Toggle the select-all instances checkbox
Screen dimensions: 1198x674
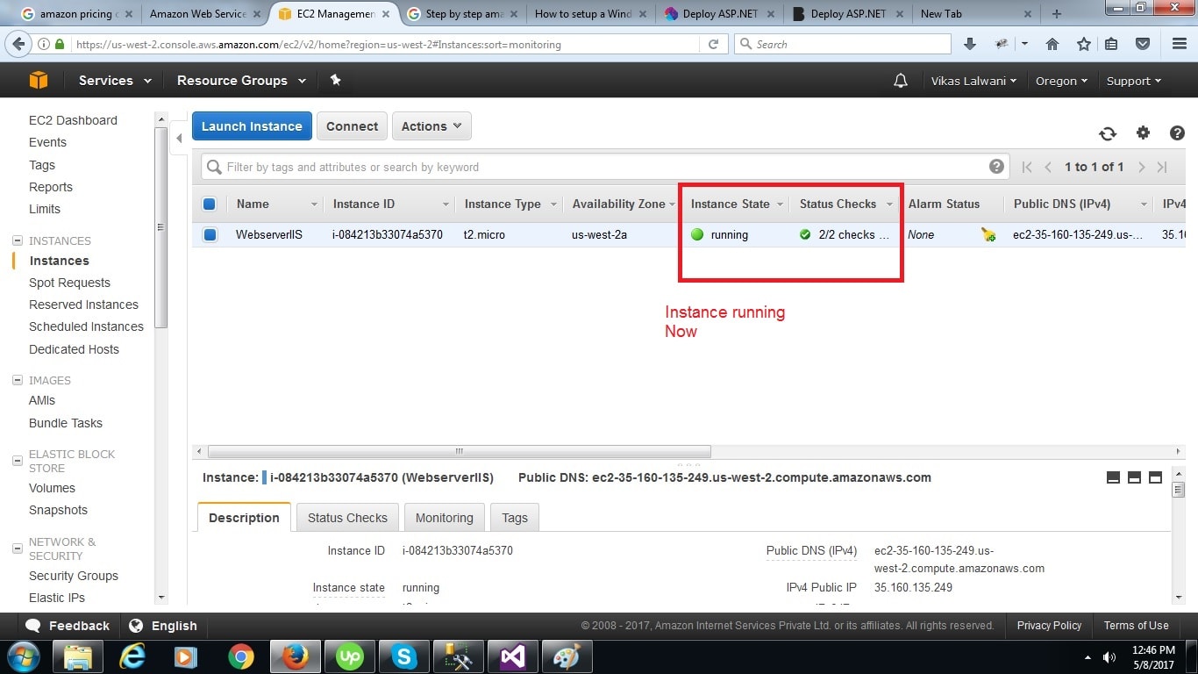coord(209,204)
